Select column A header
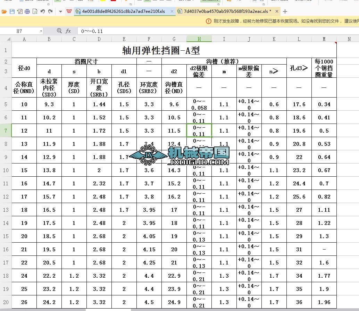Viewport: 359px width, 311px height. (24, 39)
